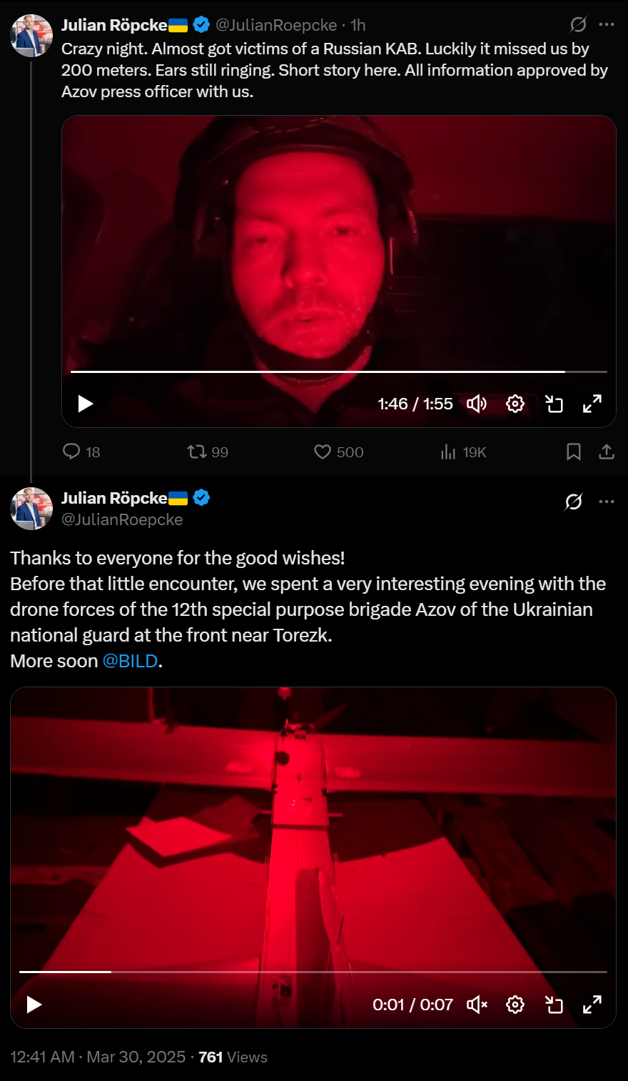Like the tweet showing 500 likes
This screenshot has width=628, height=1081.
pyautogui.click(x=339, y=452)
